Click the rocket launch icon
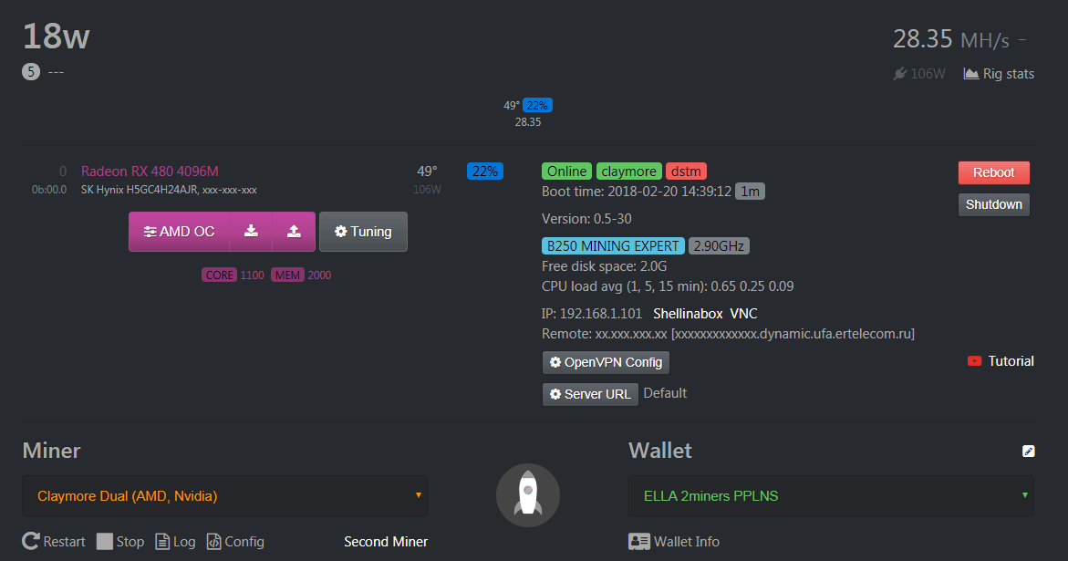The width and height of the screenshot is (1068, 561). 527,495
